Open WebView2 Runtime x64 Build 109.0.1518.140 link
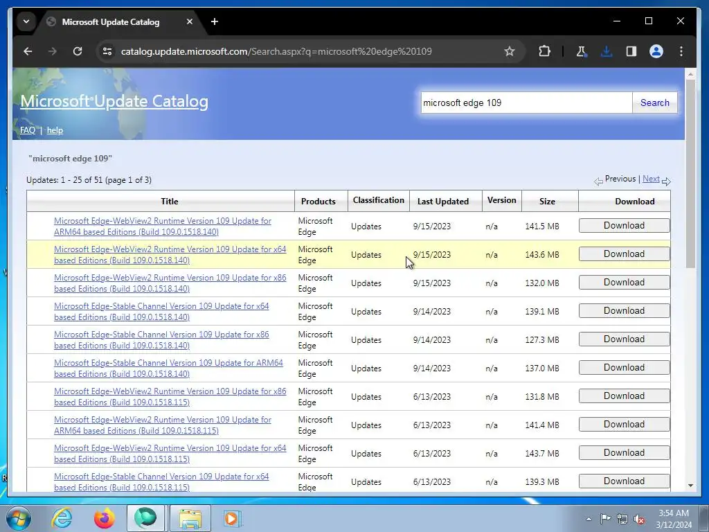The width and height of the screenshot is (709, 532). point(170,255)
